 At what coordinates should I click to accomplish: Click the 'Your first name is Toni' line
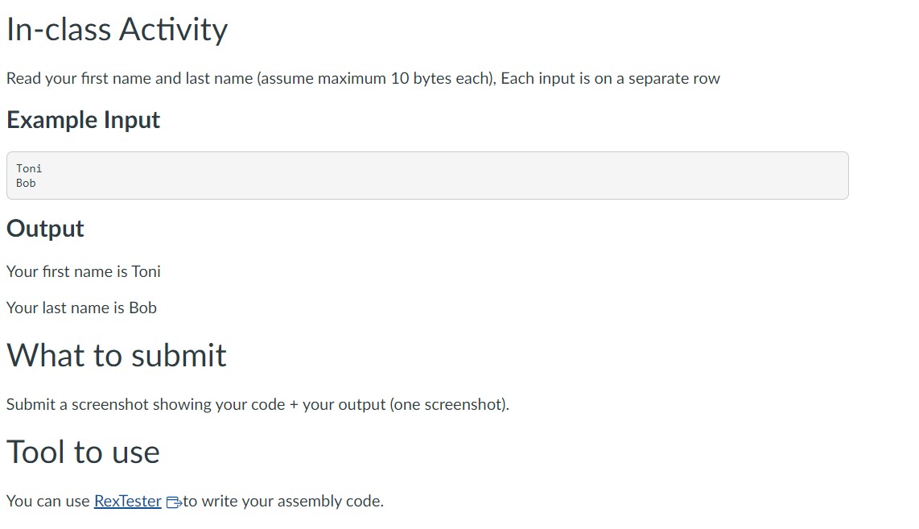point(83,271)
